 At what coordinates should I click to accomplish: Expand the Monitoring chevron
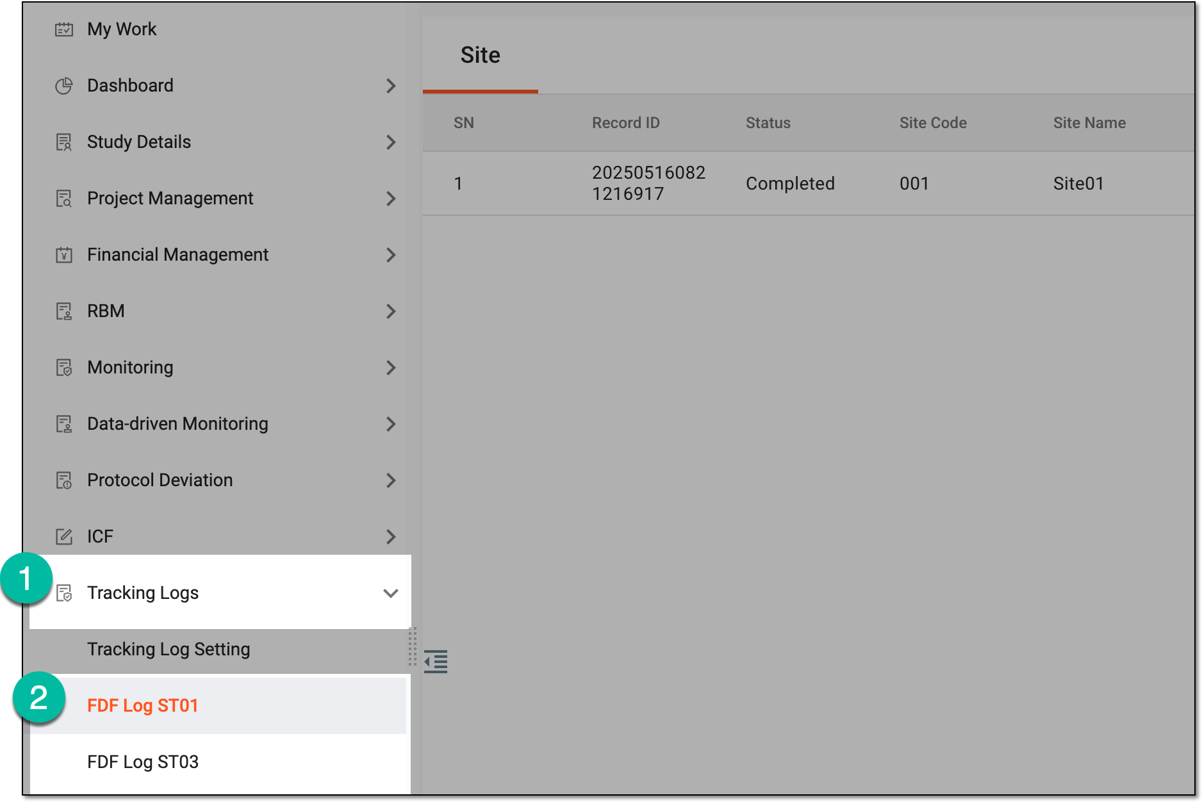coord(391,368)
